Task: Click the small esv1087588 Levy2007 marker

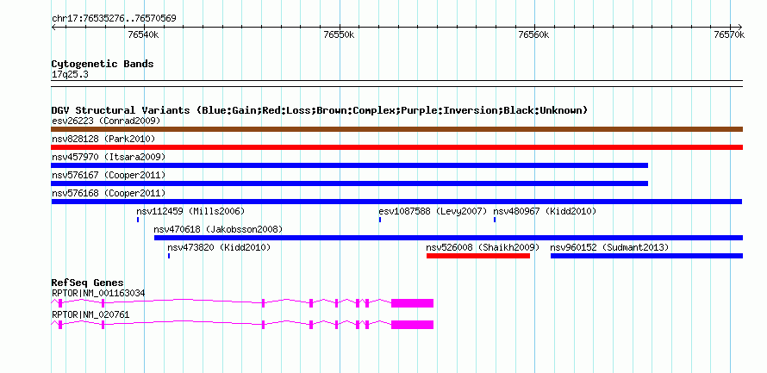Action: tap(380, 220)
